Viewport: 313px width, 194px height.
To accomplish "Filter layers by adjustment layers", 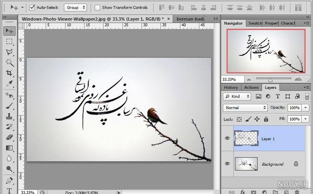I will point(268,97).
